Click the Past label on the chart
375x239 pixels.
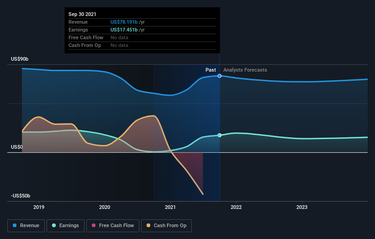tap(211, 70)
